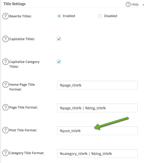Click the Enabled label text
144x163 pixels.
pos(69,16)
